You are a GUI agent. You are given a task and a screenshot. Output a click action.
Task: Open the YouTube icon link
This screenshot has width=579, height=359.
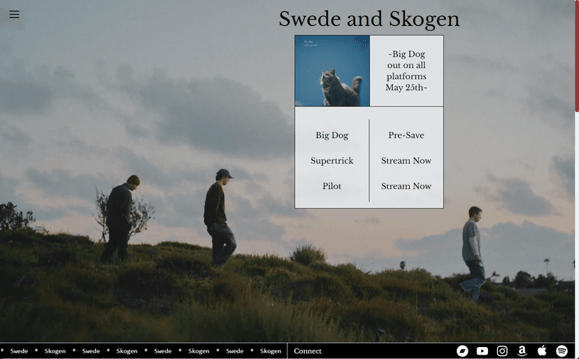pos(482,351)
